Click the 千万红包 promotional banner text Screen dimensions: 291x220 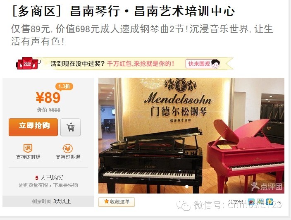[141, 64]
